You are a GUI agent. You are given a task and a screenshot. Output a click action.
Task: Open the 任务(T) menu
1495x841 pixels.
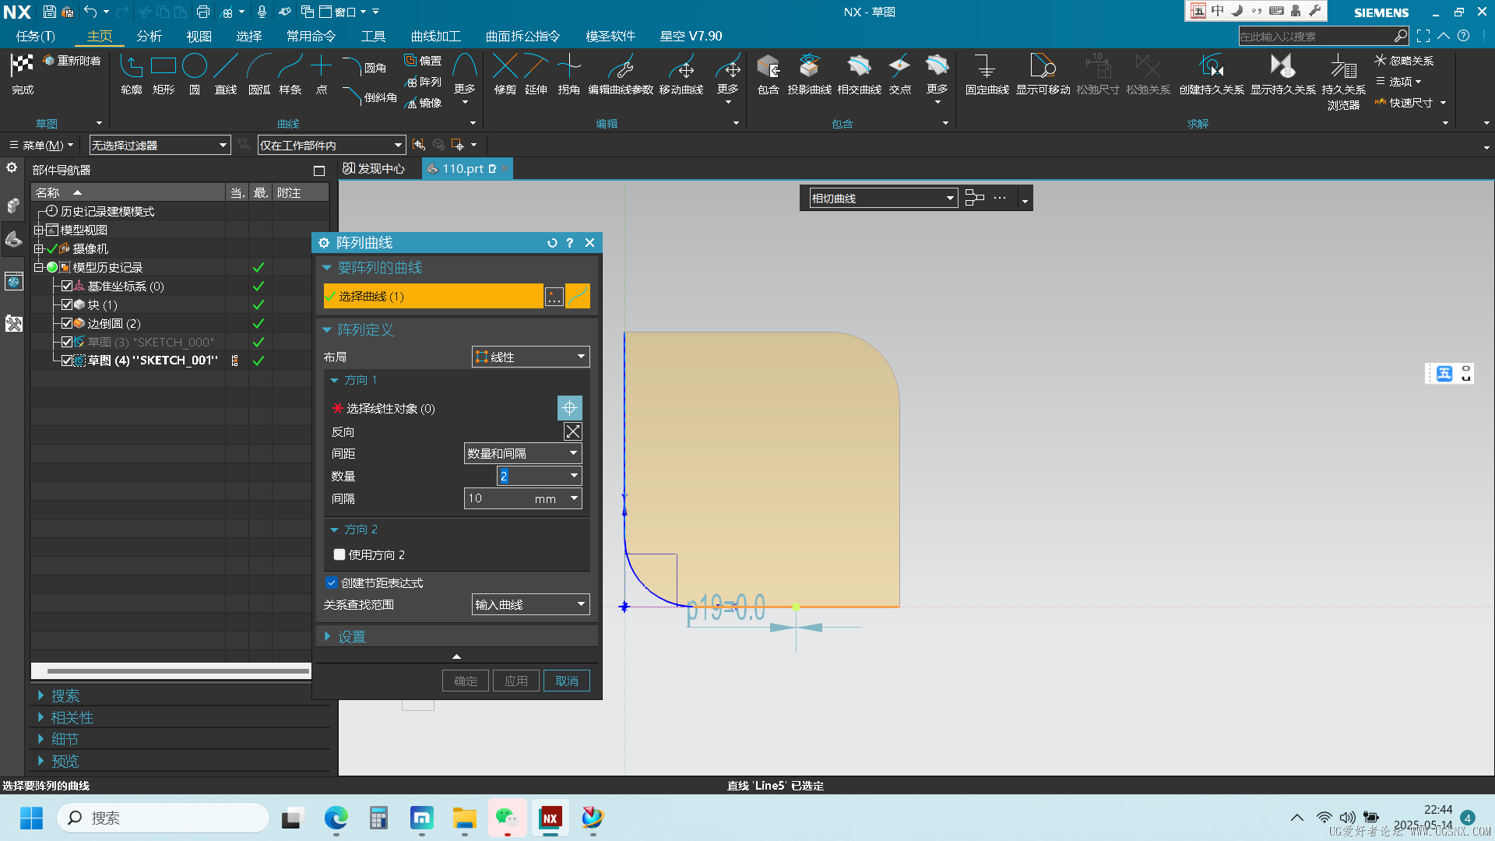36,36
